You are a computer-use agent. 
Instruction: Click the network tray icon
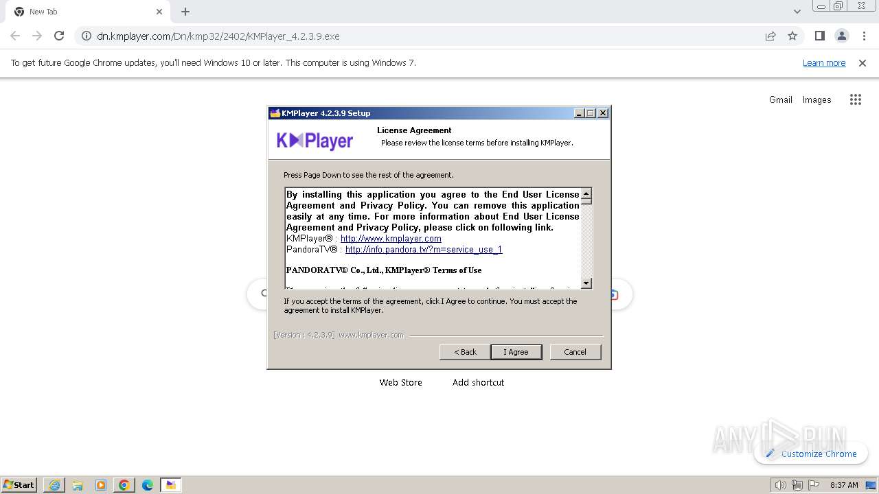point(797,485)
